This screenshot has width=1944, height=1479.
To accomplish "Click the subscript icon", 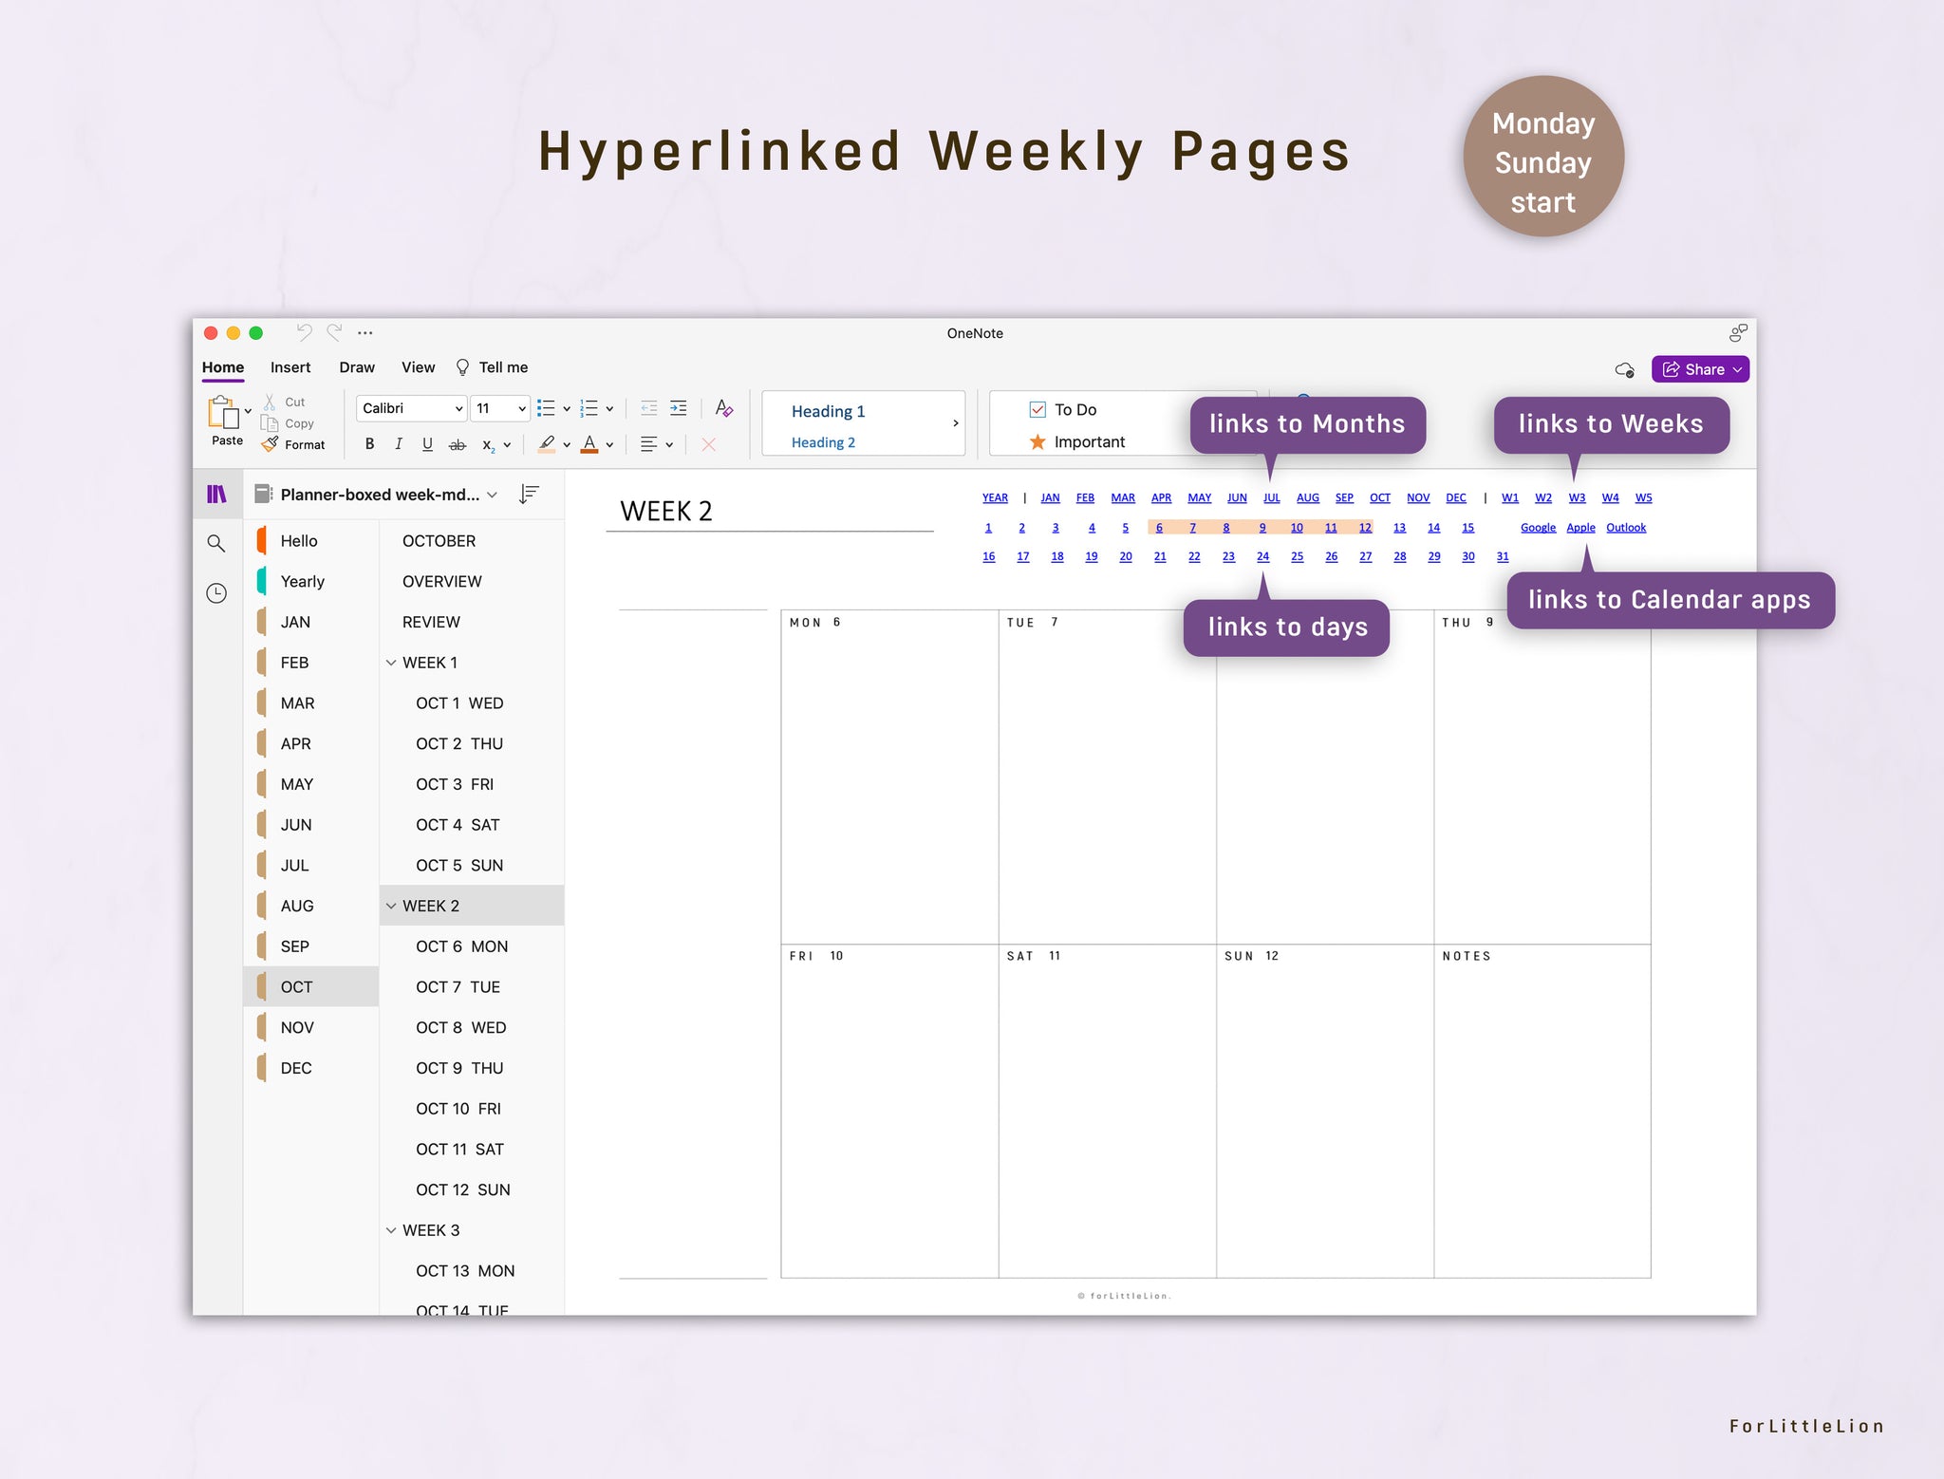I will [x=490, y=444].
